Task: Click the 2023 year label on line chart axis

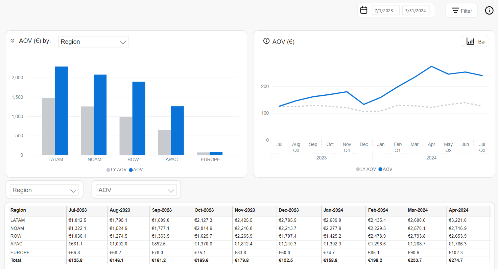Action: [322, 158]
